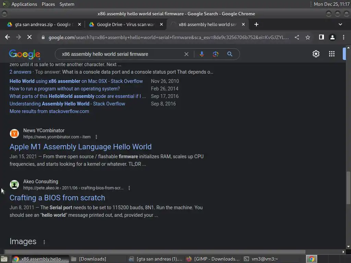This screenshot has width=351, height=263.
Task: Open gta san andreas (1) taskbar window
Action: 156,259
